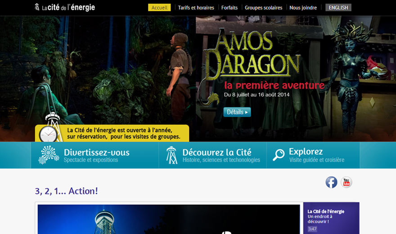Image resolution: width=396 pixels, height=234 pixels.
Task: Click 'la première aventure' red text
Action: click(x=274, y=85)
